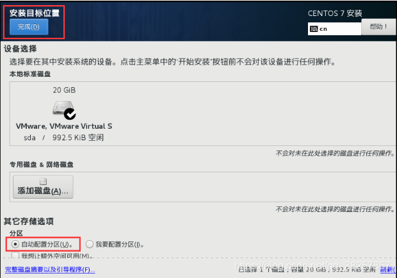Open help with the 帮助! button
Viewport: 397px width, 278px height.
379,27
